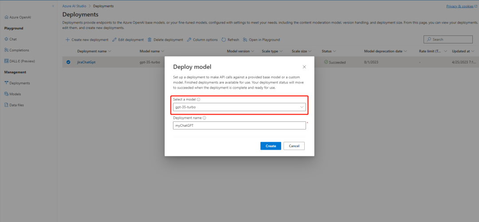The width and height of the screenshot is (479, 222).
Task: Open Model deprecation date column dropdown
Action: 405,51
